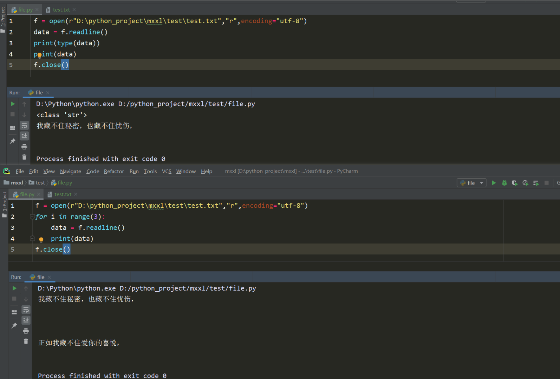Open the Edit menu
The height and width of the screenshot is (379, 560).
click(34, 171)
